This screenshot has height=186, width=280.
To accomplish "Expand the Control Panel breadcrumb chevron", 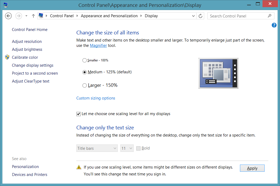I will point(77,16).
